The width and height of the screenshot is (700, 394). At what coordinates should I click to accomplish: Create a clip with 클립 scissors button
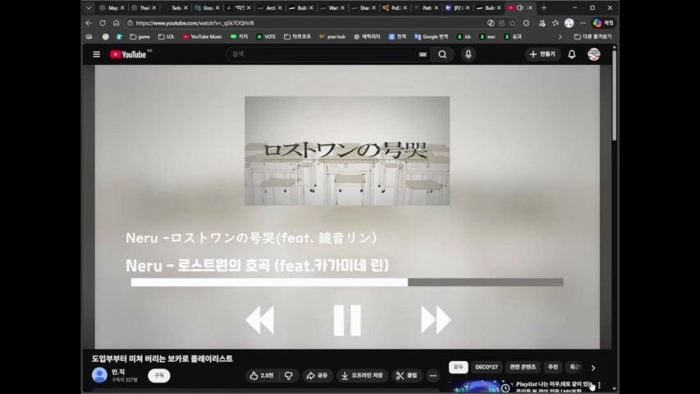click(407, 376)
